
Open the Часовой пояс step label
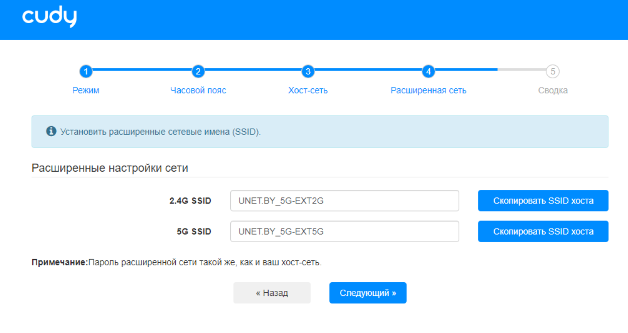[x=198, y=90]
